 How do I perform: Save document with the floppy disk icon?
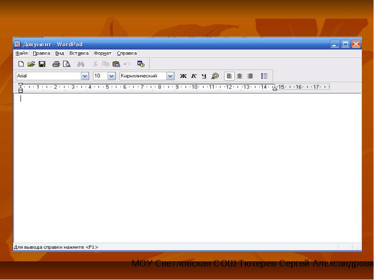pos(42,64)
